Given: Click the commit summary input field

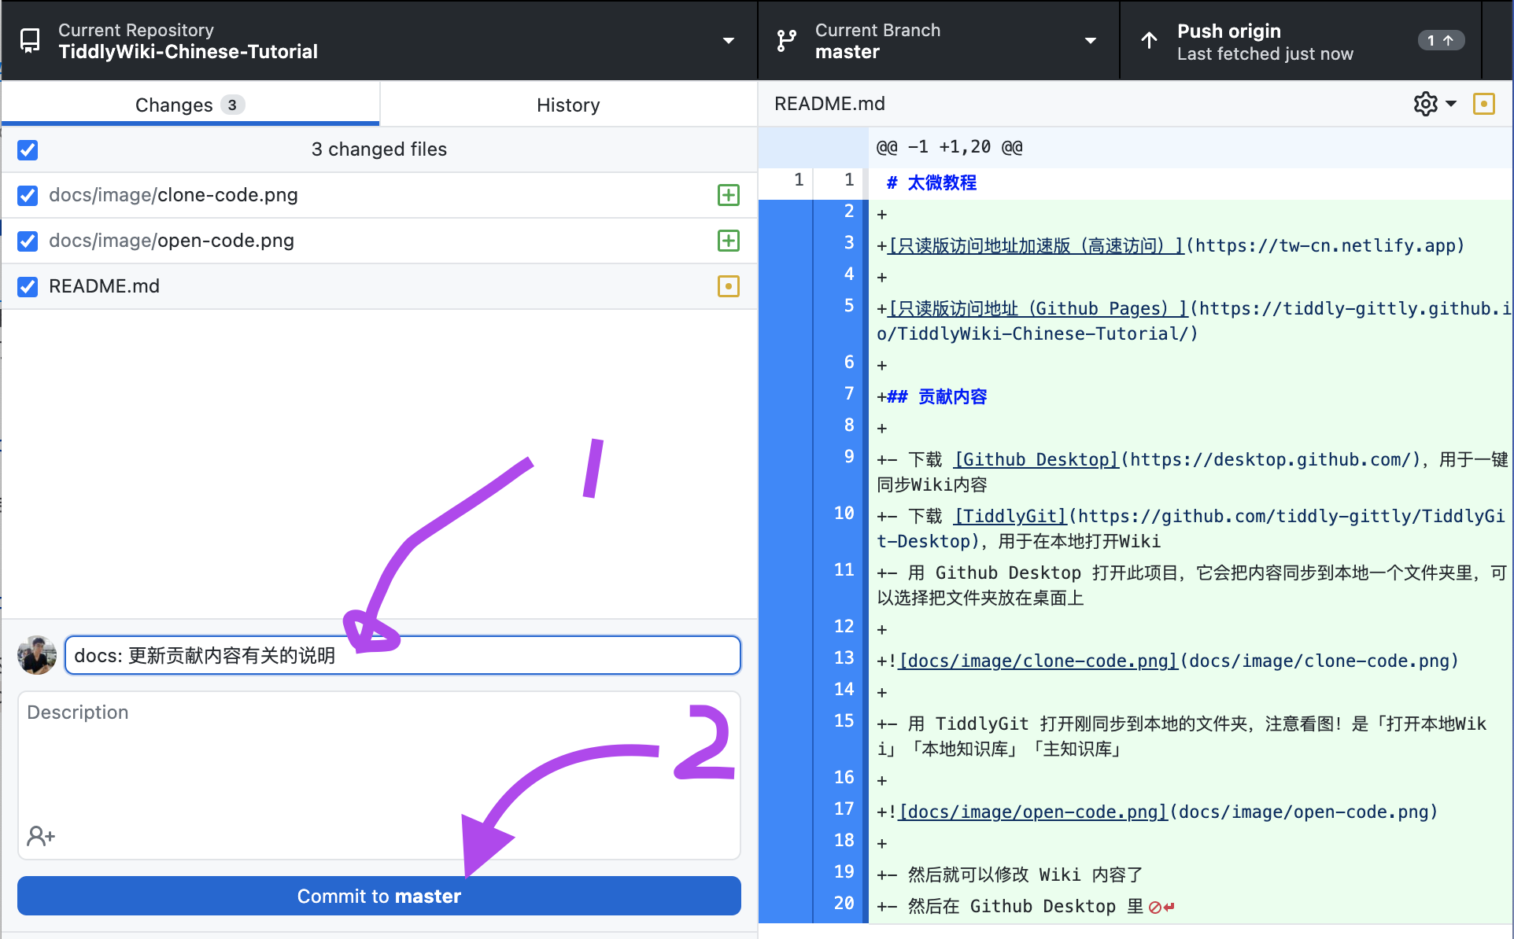Looking at the screenshot, I should pos(401,654).
